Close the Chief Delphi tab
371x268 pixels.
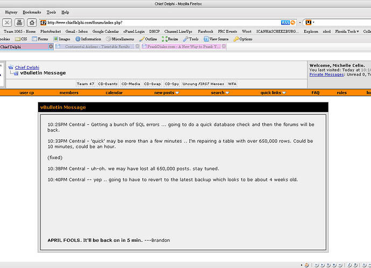51,47
